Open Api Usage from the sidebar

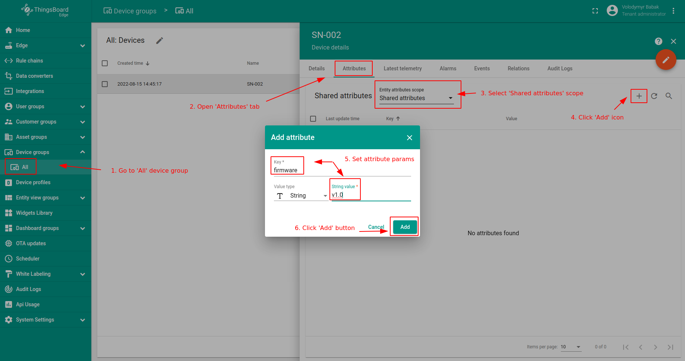(x=45, y=304)
